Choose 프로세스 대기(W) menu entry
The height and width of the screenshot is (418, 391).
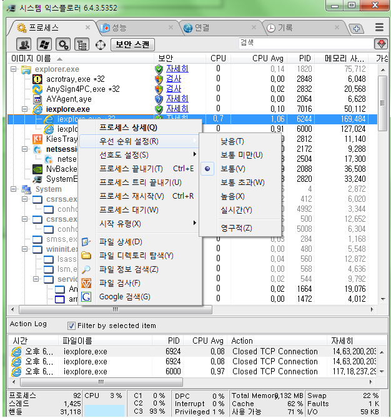[140, 210]
